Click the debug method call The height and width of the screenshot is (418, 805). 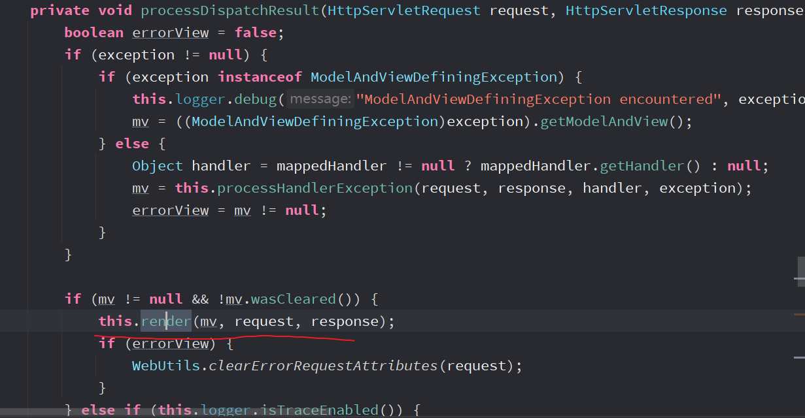click(256, 99)
